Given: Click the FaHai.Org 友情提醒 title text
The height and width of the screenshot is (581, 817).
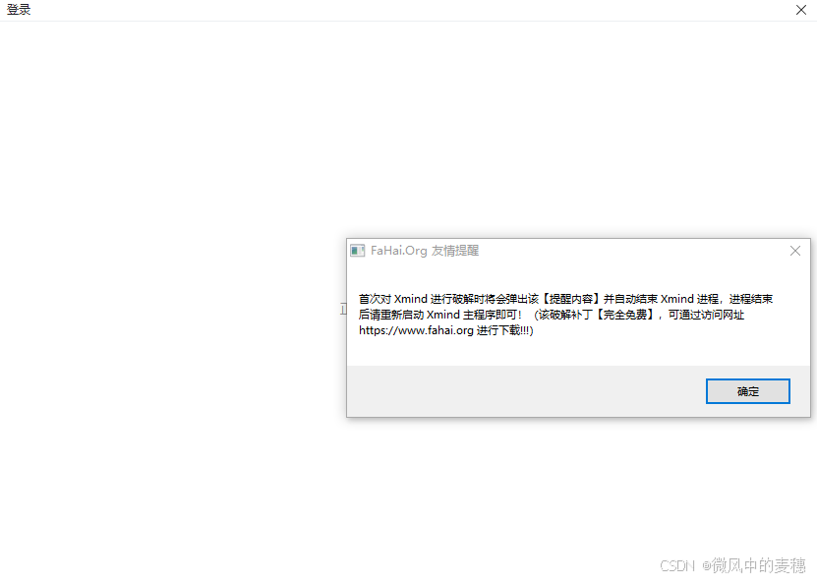Looking at the screenshot, I should click(x=425, y=251).
